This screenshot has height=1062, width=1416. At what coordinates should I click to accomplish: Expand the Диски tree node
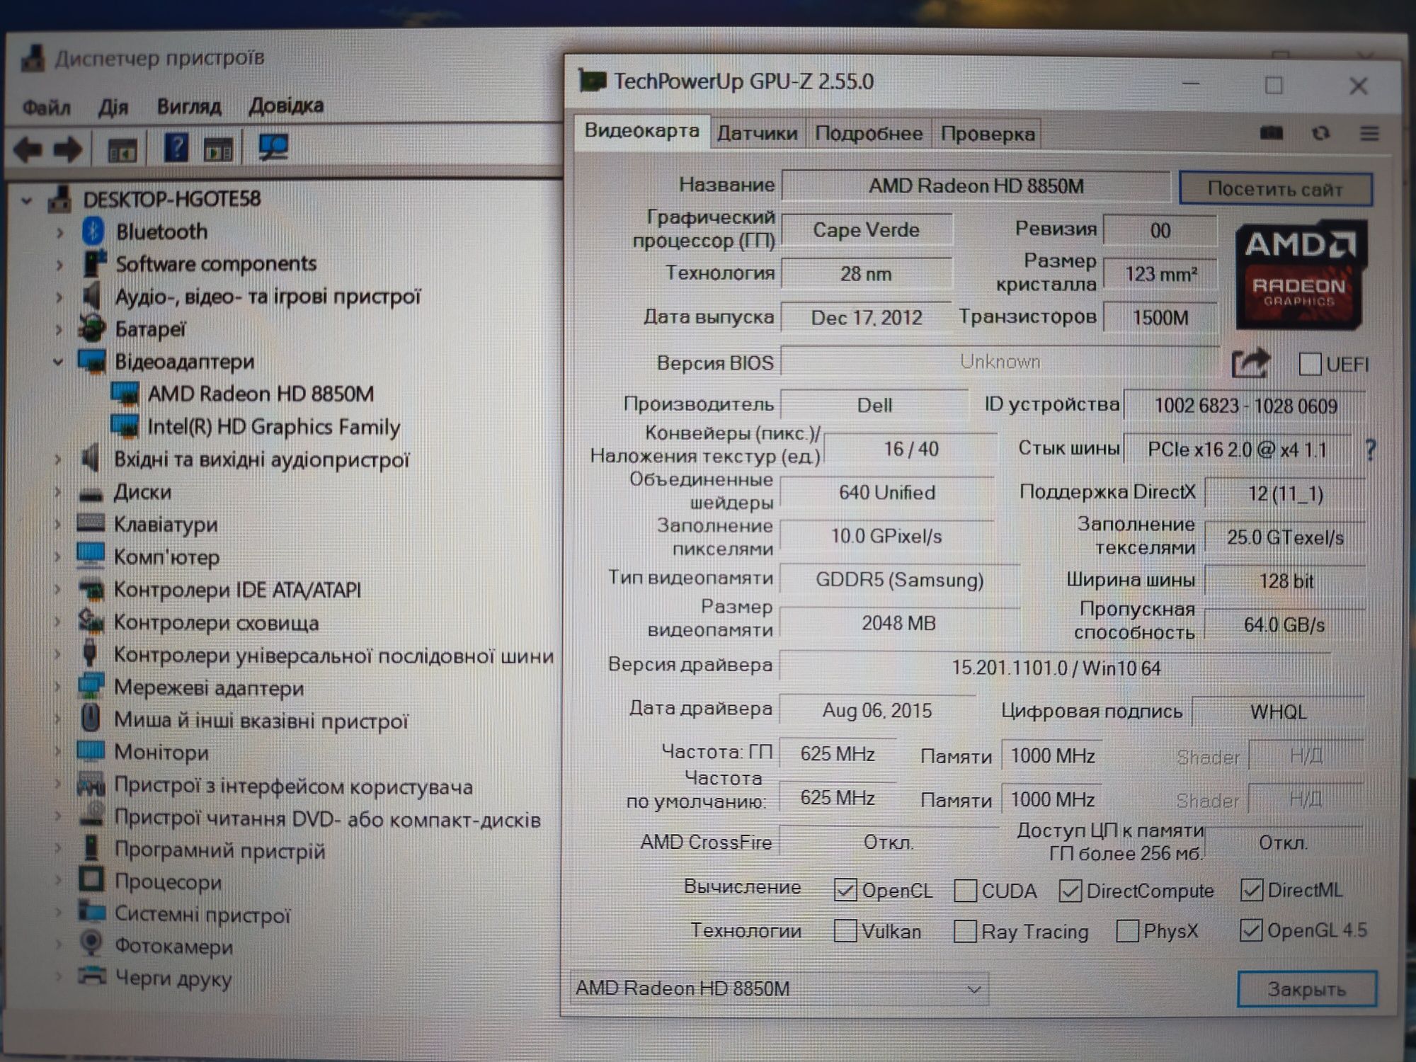pos(58,492)
